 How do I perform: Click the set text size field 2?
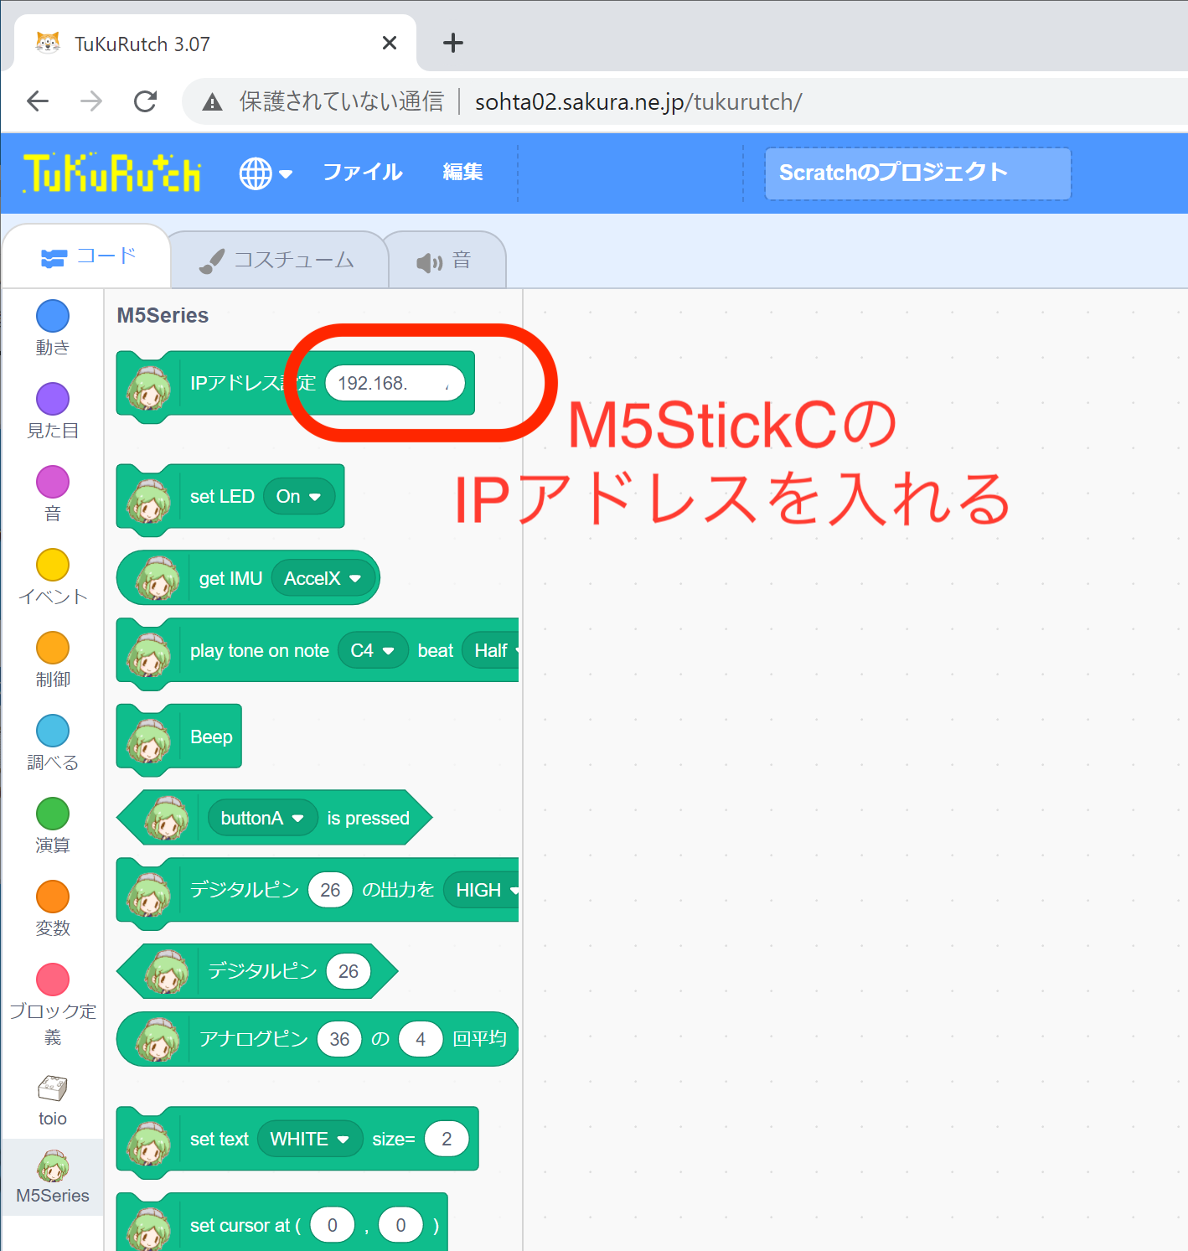(447, 1139)
